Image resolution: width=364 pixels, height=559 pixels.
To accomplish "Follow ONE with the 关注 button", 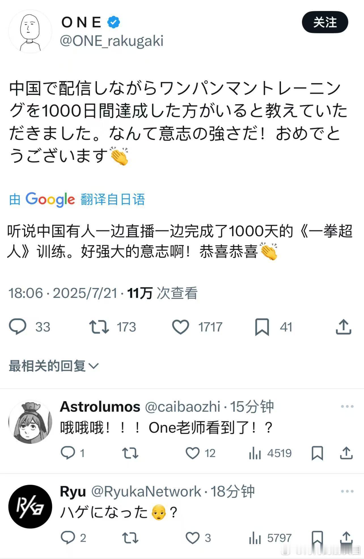I will tap(325, 22).
